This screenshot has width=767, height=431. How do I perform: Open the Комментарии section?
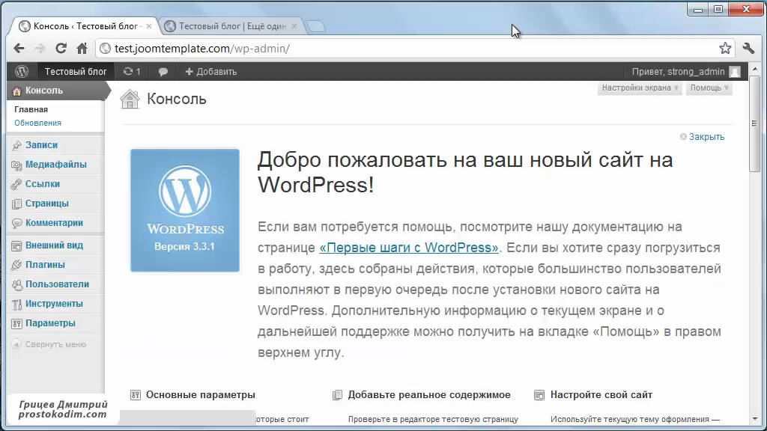pyautogui.click(x=55, y=223)
